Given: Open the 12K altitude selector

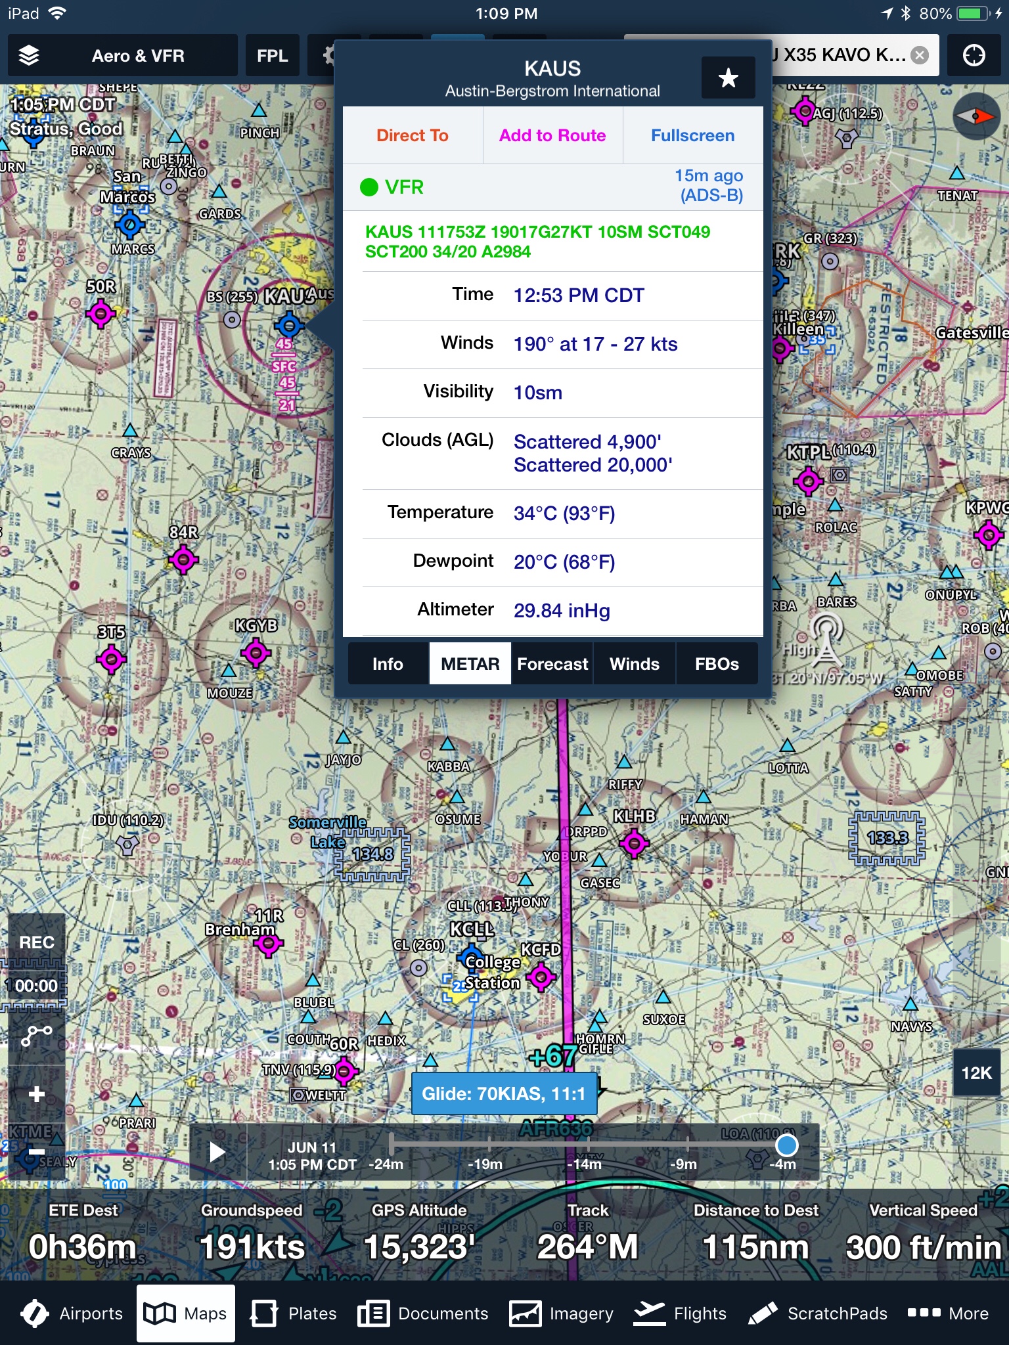Looking at the screenshot, I should coord(976,1073).
